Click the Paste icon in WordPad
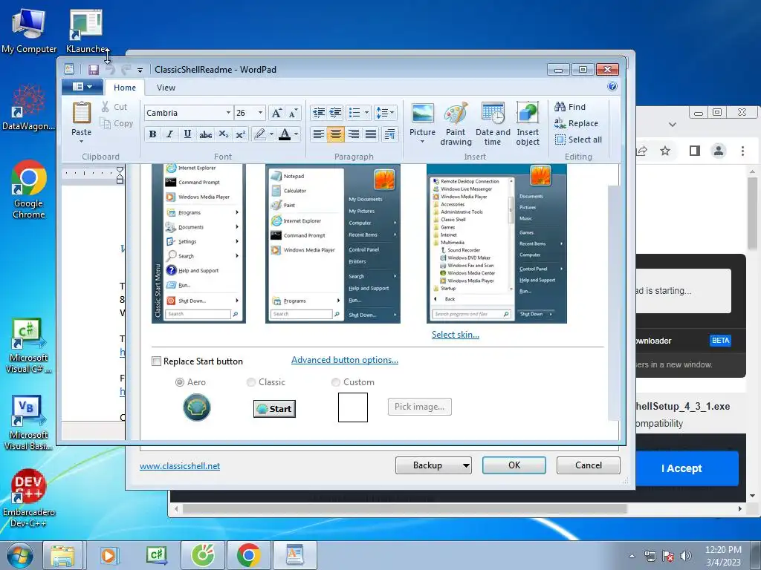Viewport: 761px width, 570px height. pyautogui.click(x=82, y=113)
